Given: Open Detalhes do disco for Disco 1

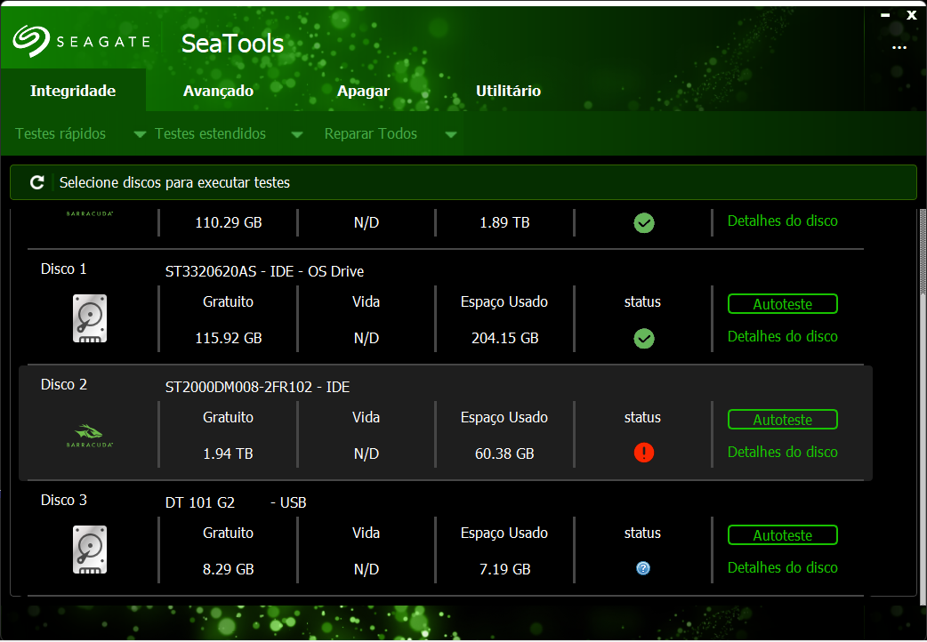Looking at the screenshot, I should coord(783,336).
